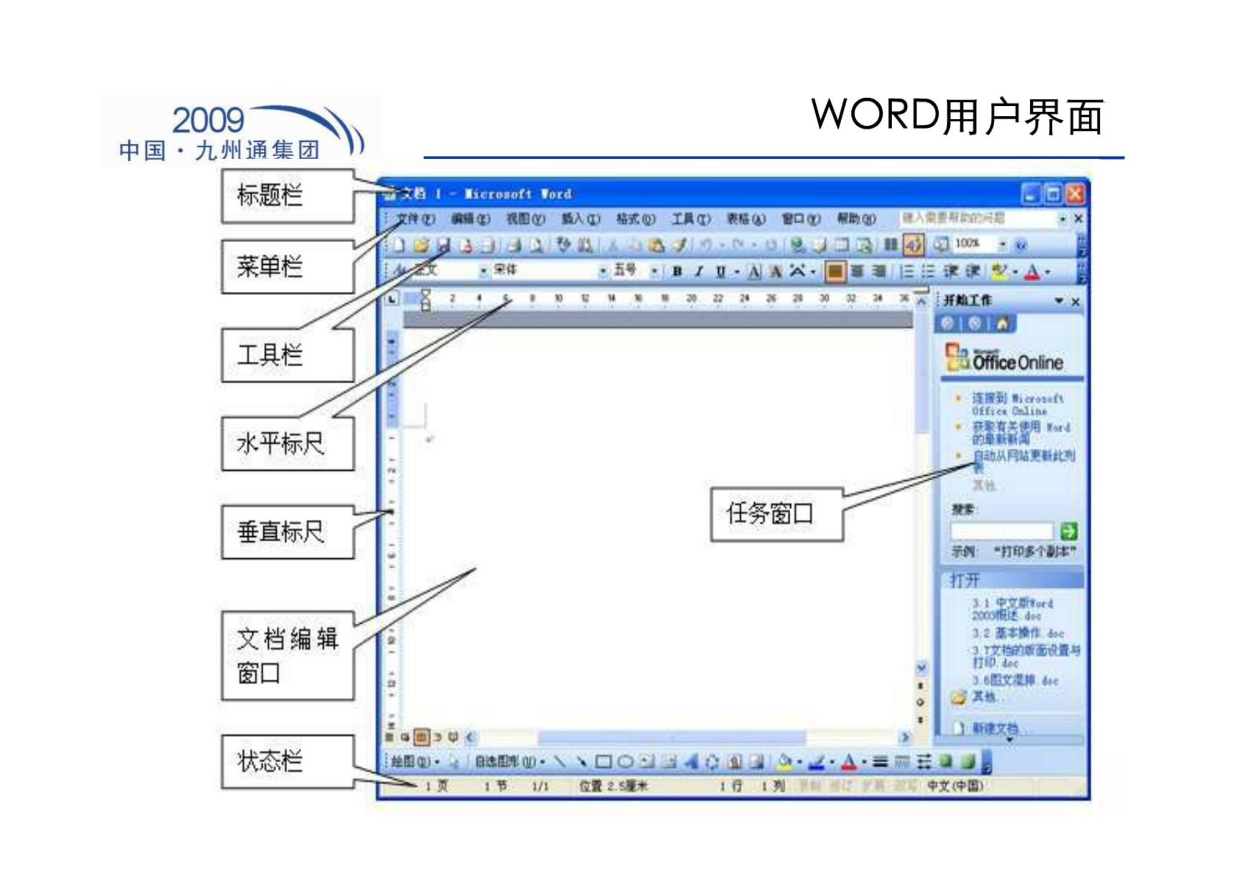Click the Print Preview icon
The image size is (1248, 883).
(x=536, y=245)
